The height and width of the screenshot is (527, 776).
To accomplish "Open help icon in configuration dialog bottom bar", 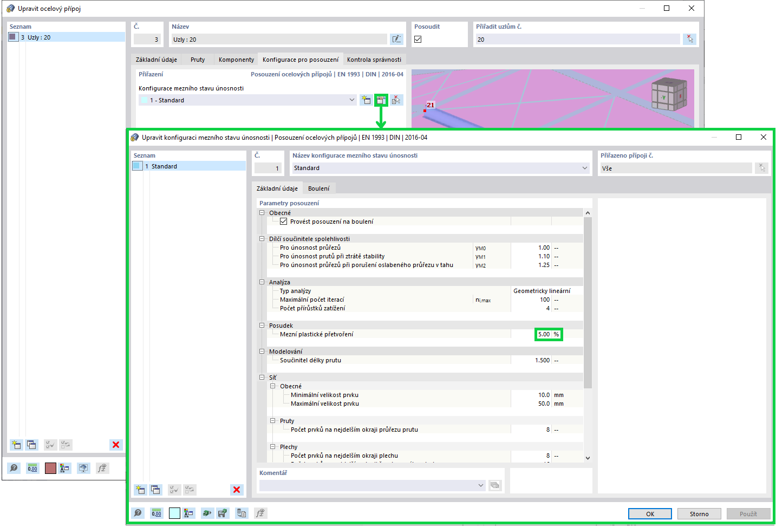I will [x=138, y=513].
